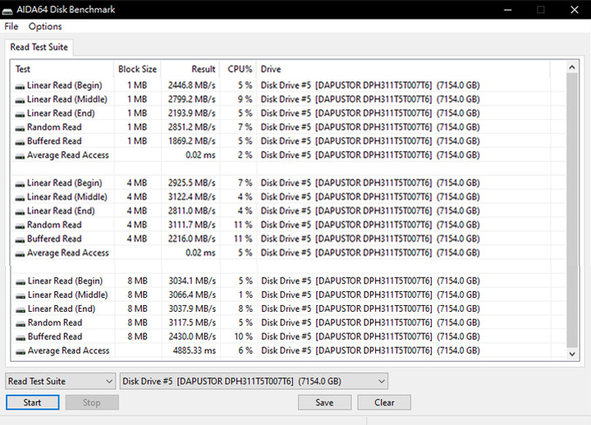
Task: Sort by the Block Size column header
Action: click(137, 69)
